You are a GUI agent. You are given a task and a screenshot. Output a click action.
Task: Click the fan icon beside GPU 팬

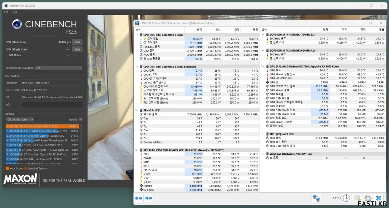coord(267,82)
